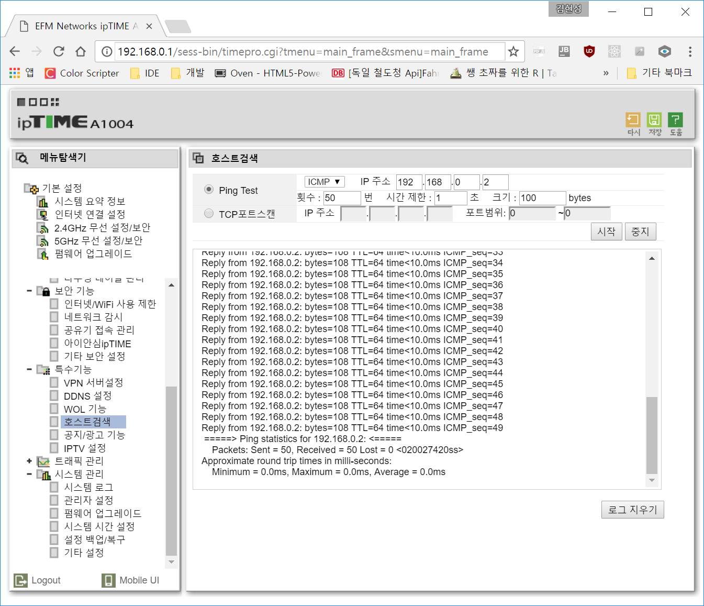Open Chrome's three-dot menu
This screenshot has width=704, height=606.
(690, 51)
